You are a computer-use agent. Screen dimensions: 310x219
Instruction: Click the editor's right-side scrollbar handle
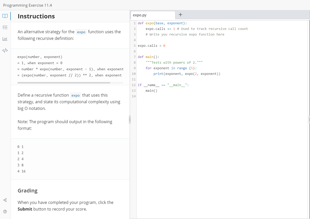[x=309, y=119]
